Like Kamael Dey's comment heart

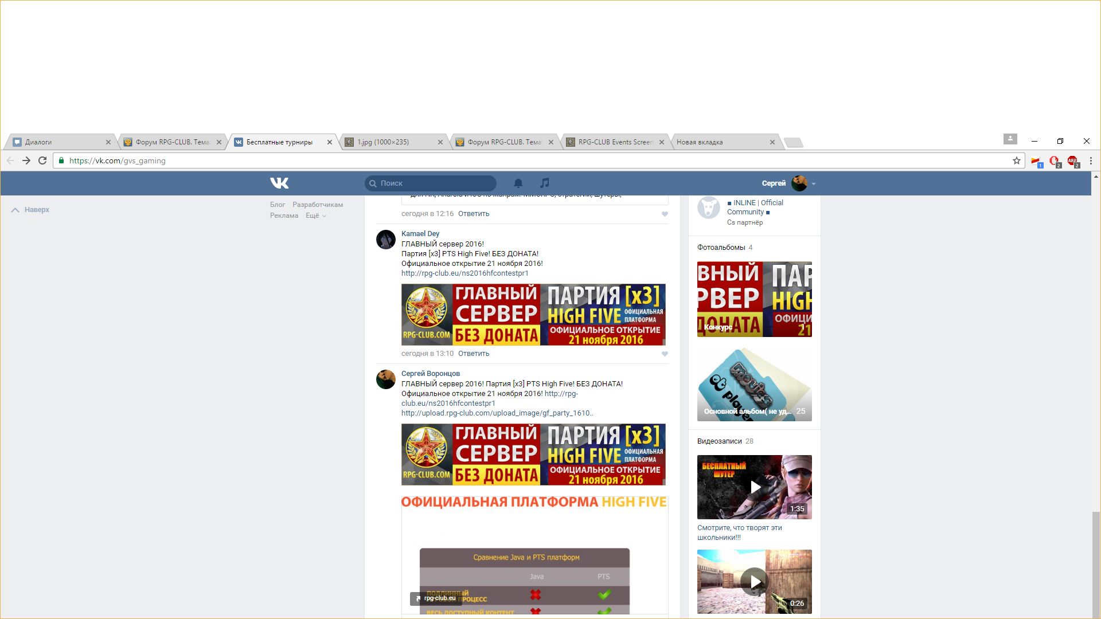tap(665, 354)
